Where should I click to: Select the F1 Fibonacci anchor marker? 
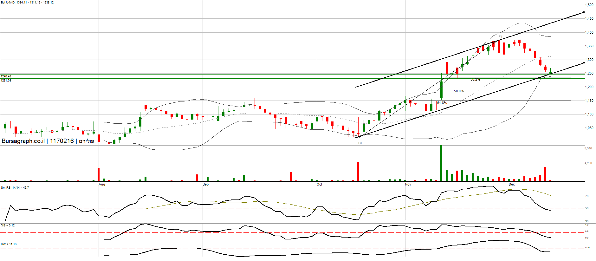tap(500, 37)
